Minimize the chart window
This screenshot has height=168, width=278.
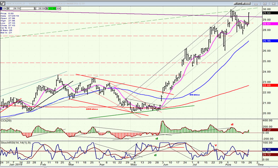tap(256, 4)
